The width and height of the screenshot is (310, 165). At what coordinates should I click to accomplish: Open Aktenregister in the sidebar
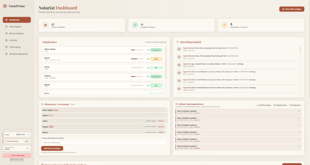coord(17,27)
